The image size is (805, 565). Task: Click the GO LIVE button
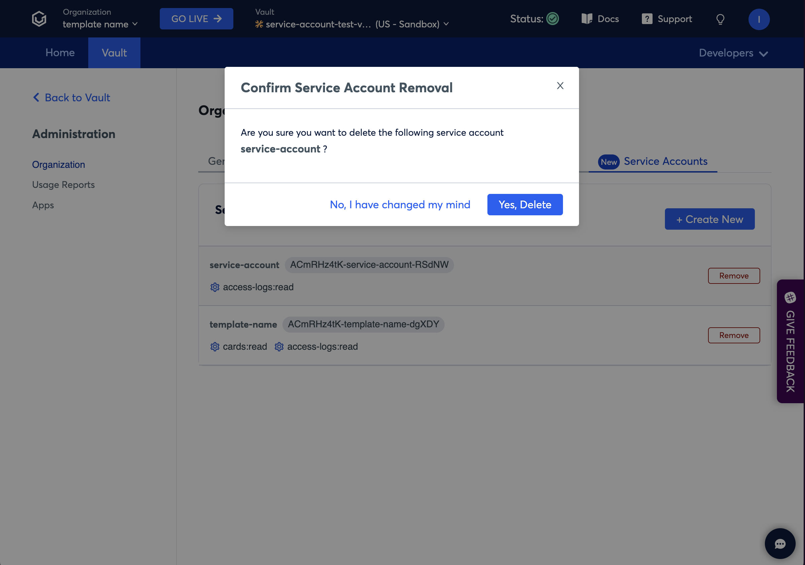(x=196, y=19)
